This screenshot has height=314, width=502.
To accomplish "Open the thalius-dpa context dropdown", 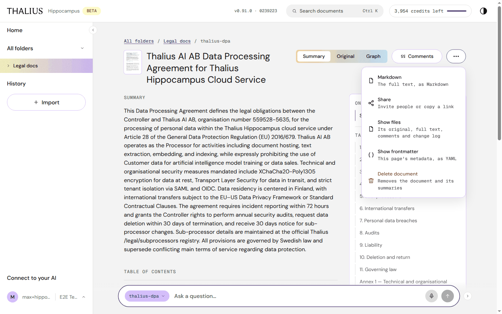I will pos(147,296).
